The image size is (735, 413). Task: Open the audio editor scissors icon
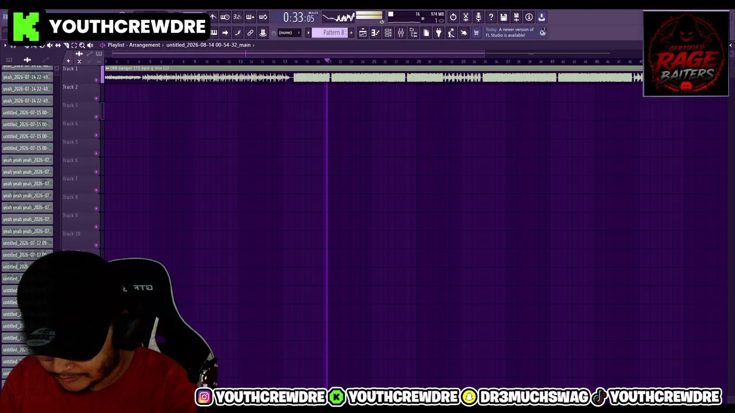[x=466, y=17]
